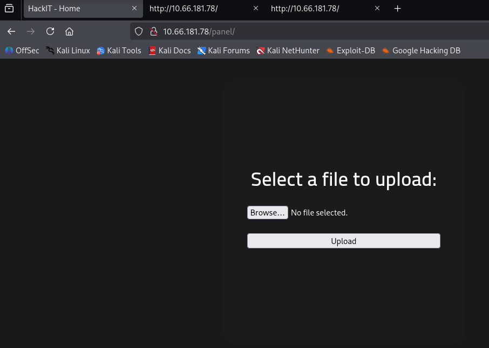Open the Firefox tab overview icon
Image resolution: width=489 pixels, height=348 pixels.
[x=9, y=9]
